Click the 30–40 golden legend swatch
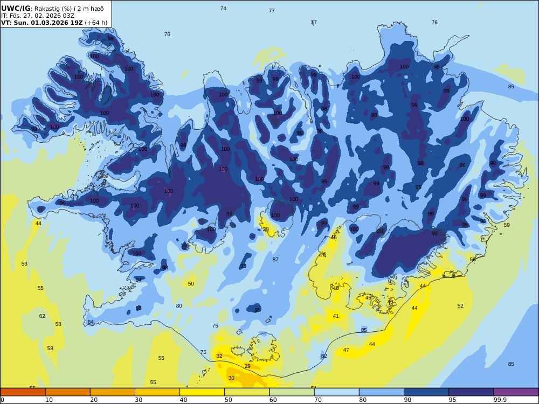539x404 pixels. tap(157, 392)
